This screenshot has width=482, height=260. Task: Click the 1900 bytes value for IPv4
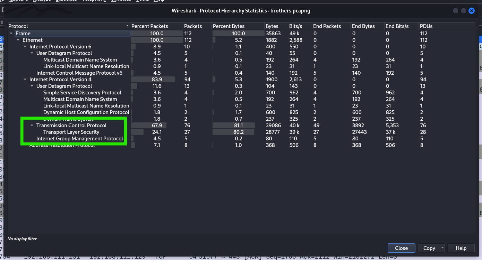coord(272,80)
